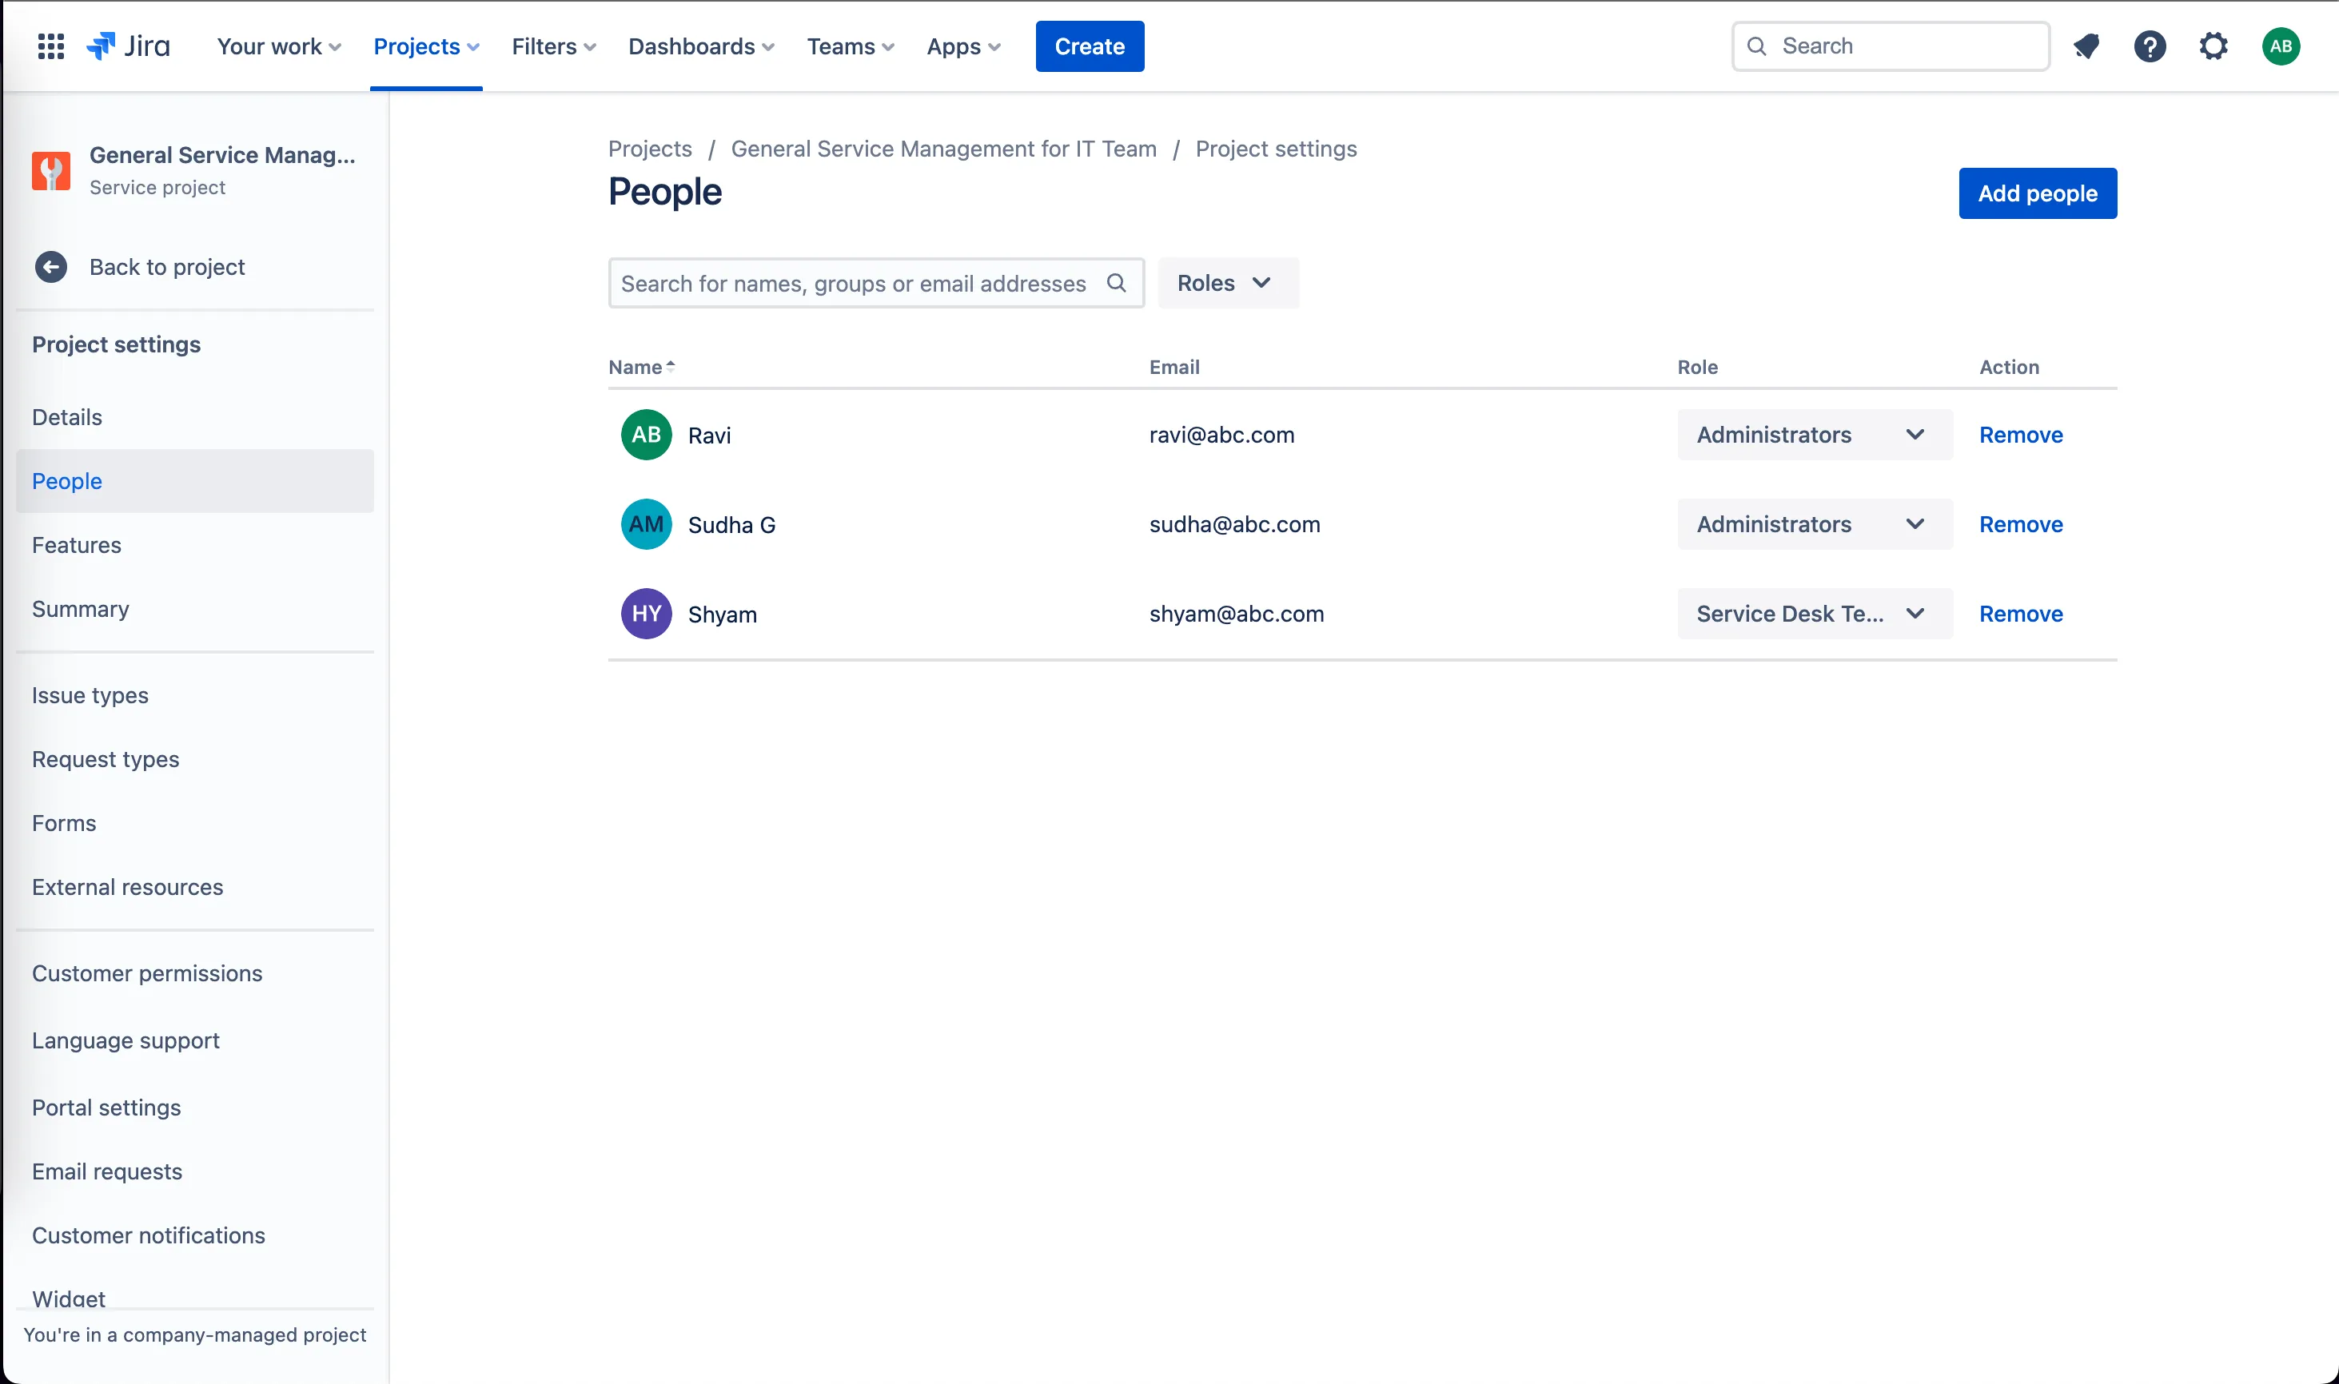This screenshot has height=1384, width=2339.
Task: Open the settings gear icon
Action: click(x=2213, y=46)
